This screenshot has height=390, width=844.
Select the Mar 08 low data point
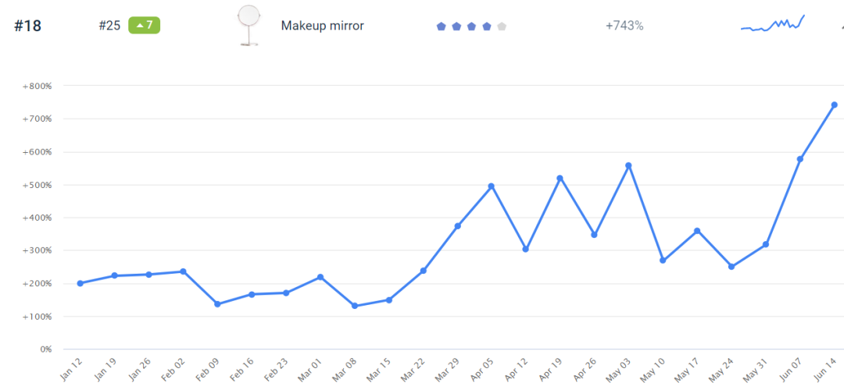[x=355, y=306]
